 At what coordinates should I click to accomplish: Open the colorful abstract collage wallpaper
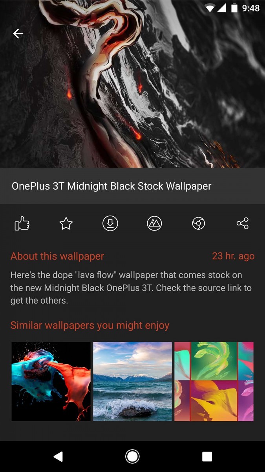214,382
